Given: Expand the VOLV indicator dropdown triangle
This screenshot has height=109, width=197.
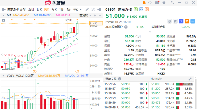Looking at the screenshot, I should point(3,76).
